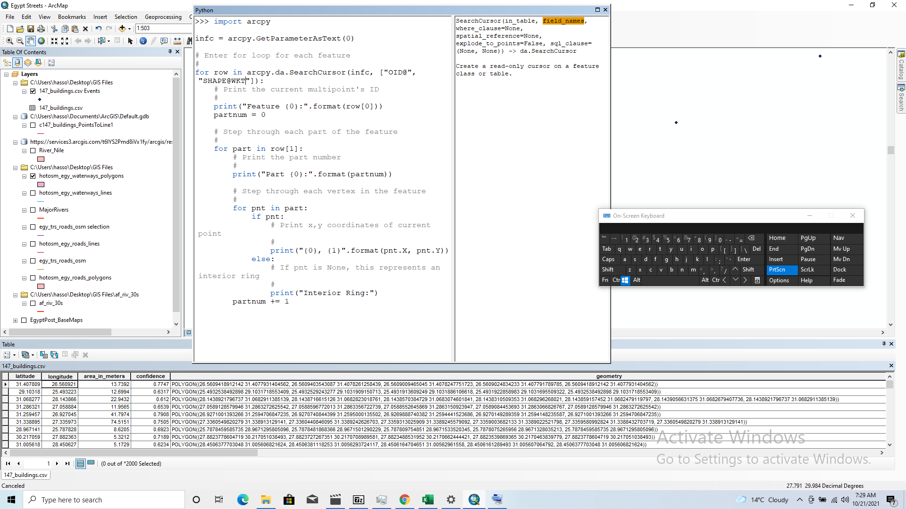The image size is (906, 509).
Task: Click Options on the On-Screen Keyboard
Action: coord(780,280)
